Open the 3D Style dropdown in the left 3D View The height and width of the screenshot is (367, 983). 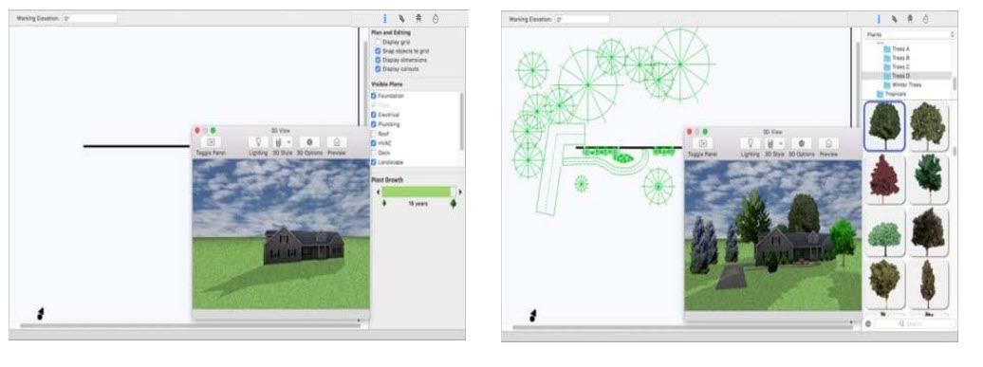pos(283,143)
